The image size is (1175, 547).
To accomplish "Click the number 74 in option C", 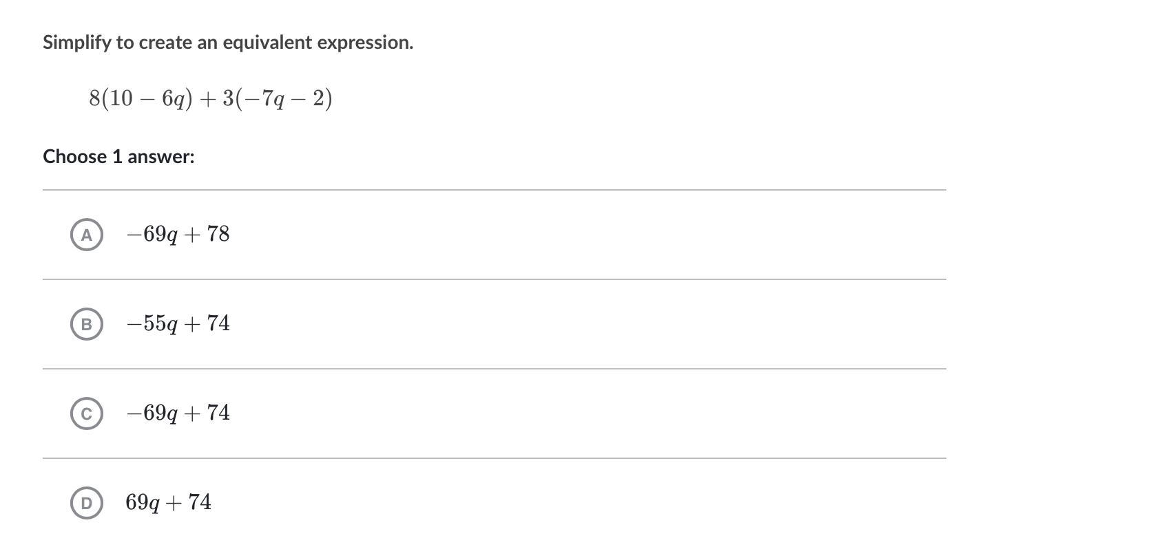I will coord(218,413).
